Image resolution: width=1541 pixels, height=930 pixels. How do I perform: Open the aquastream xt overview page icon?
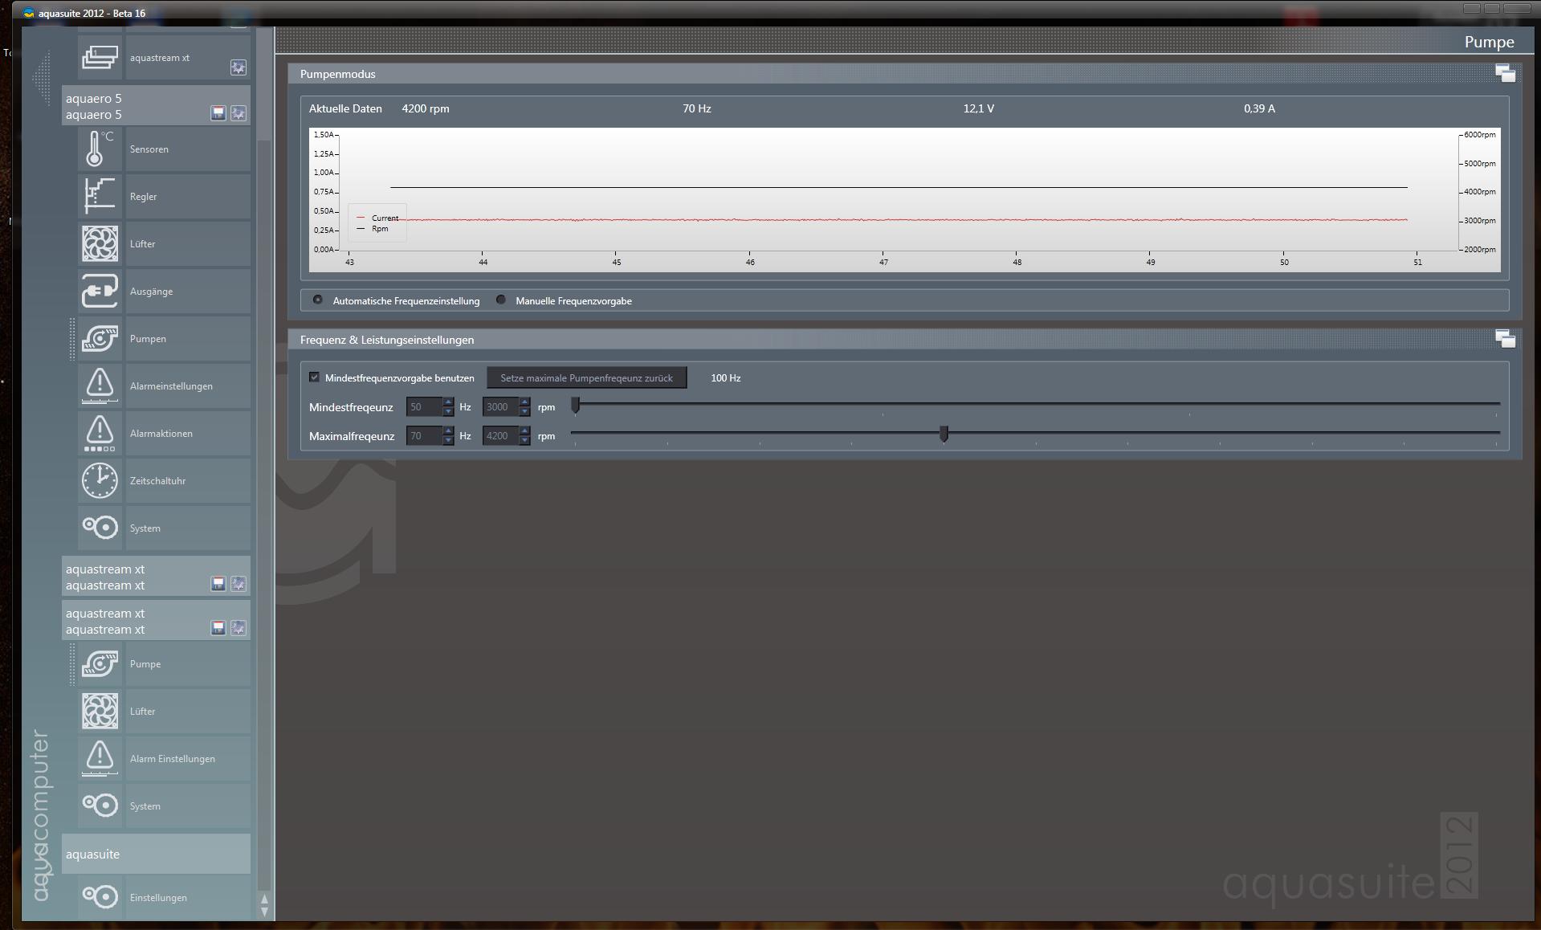[100, 58]
